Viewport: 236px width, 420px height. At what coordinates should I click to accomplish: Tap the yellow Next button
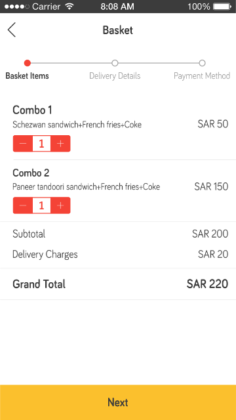pos(118,402)
